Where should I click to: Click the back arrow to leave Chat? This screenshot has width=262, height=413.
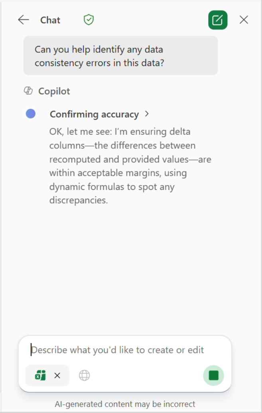tap(24, 19)
